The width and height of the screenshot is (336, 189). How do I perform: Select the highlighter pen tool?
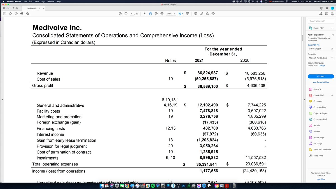click(x=201, y=13)
